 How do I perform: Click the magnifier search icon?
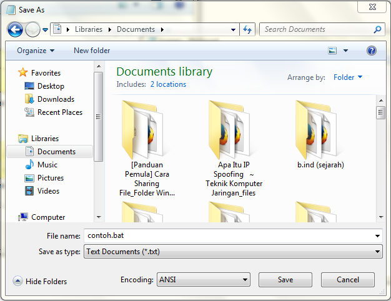(x=377, y=29)
